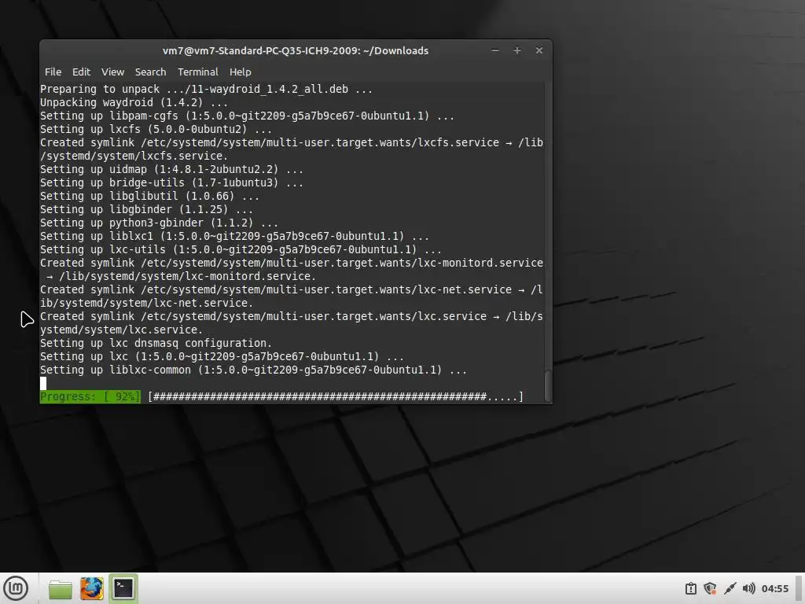
Task: Minimize the terminal window
Action: (495, 50)
